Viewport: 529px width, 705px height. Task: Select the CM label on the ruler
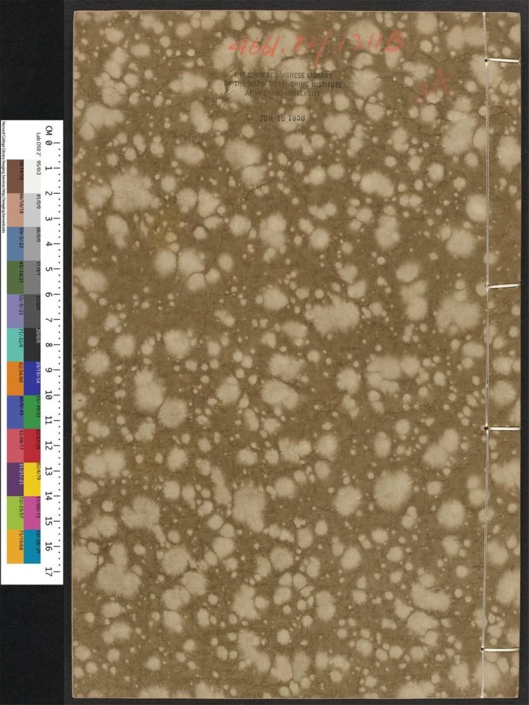point(49,130)
